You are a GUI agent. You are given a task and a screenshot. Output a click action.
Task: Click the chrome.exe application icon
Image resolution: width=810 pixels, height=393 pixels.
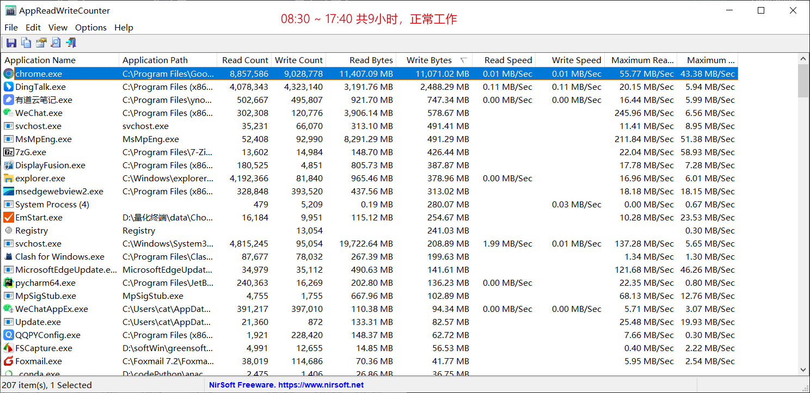pyautogui.click(x=9, y=73)
